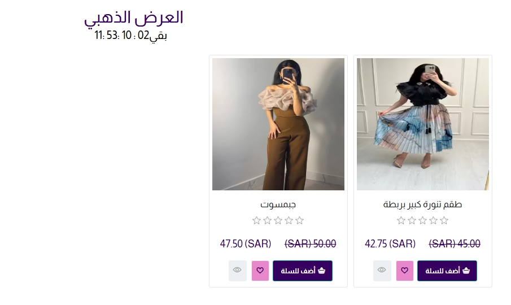Rate جبمسوت with the rightmost star
Screen dimensions: 511x305
point(300,220)
